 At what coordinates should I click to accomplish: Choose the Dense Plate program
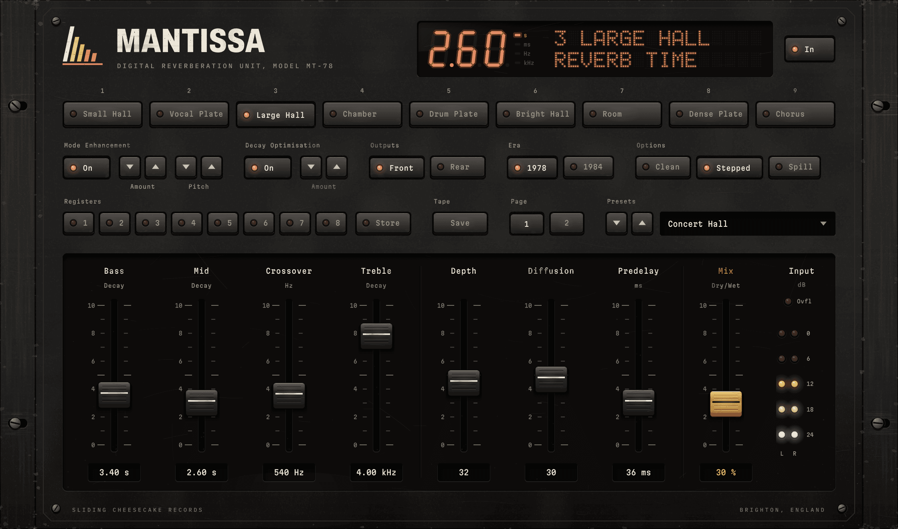(709, 114)
